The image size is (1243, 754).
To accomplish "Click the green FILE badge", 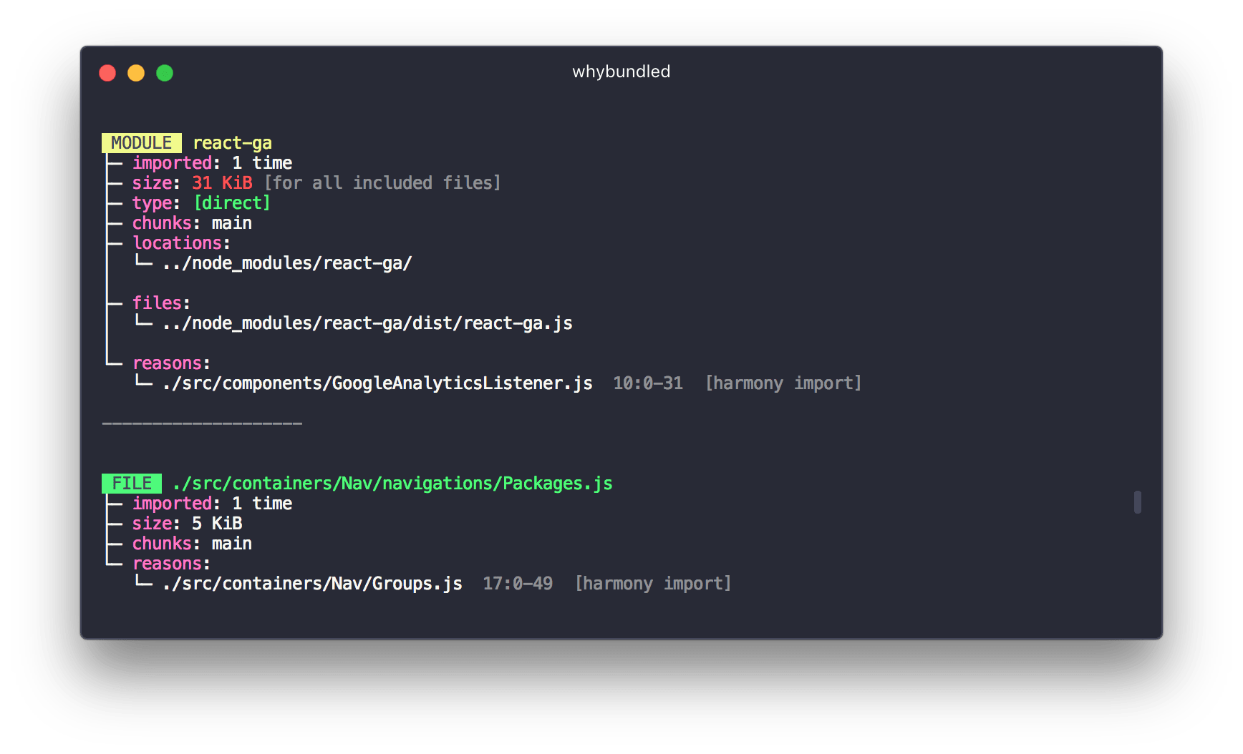I will pyautogui.click(x=132, y=484).
